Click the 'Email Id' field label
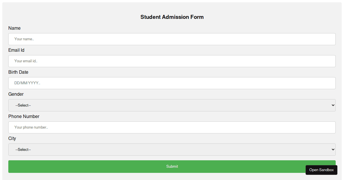The image size is (344, 180). tap(16, 50)
